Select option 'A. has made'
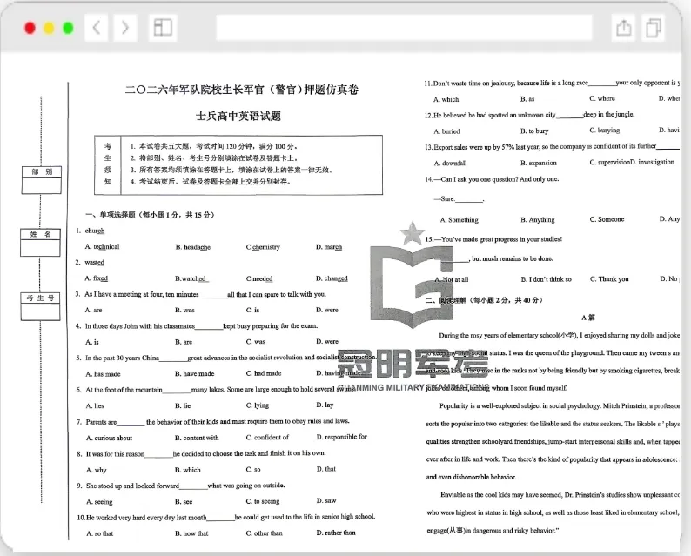 103,374
